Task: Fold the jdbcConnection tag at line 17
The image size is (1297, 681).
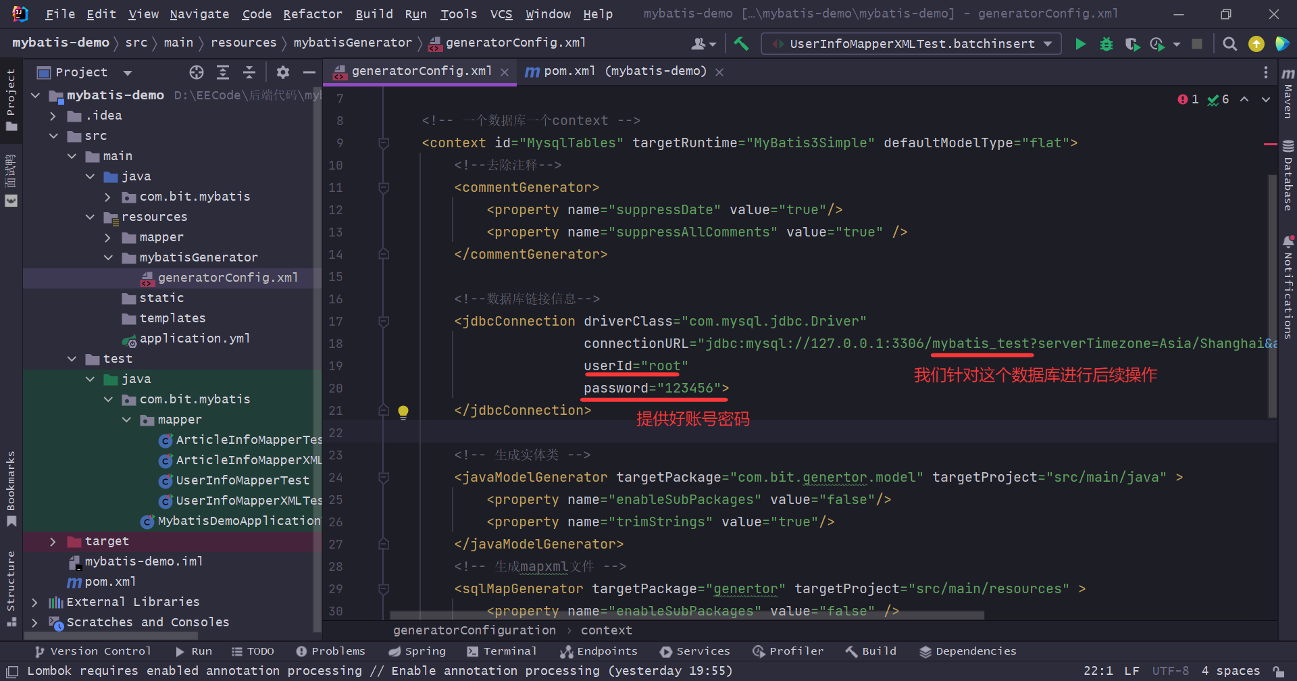Action: tap(383, 322)
